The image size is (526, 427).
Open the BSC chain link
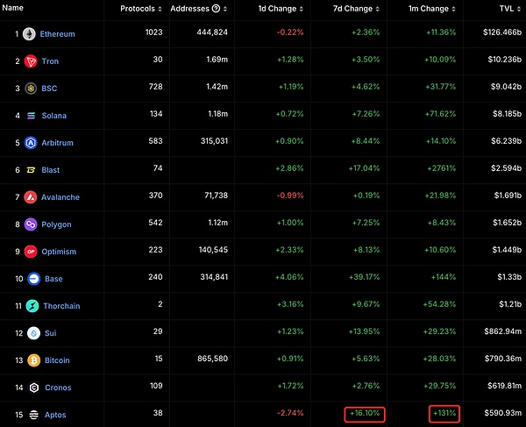49,89
